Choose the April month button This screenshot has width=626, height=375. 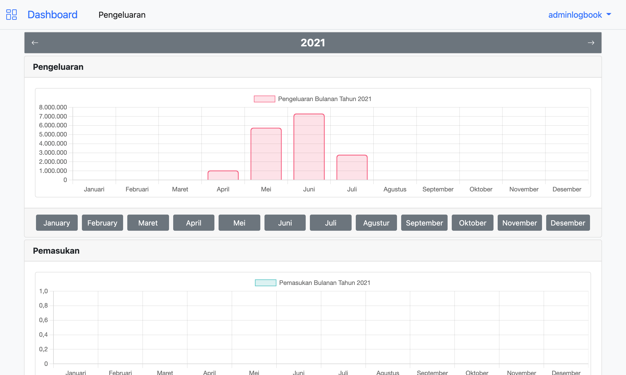[194, 223]
